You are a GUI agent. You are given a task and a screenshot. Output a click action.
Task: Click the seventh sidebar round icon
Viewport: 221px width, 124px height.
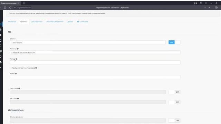[x=1, y=57]
